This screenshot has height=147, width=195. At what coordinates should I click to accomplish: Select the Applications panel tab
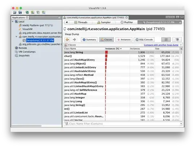[x=20, y=18]
